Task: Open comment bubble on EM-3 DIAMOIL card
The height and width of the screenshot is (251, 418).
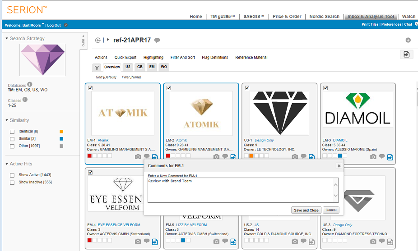Action: [382, 156]
